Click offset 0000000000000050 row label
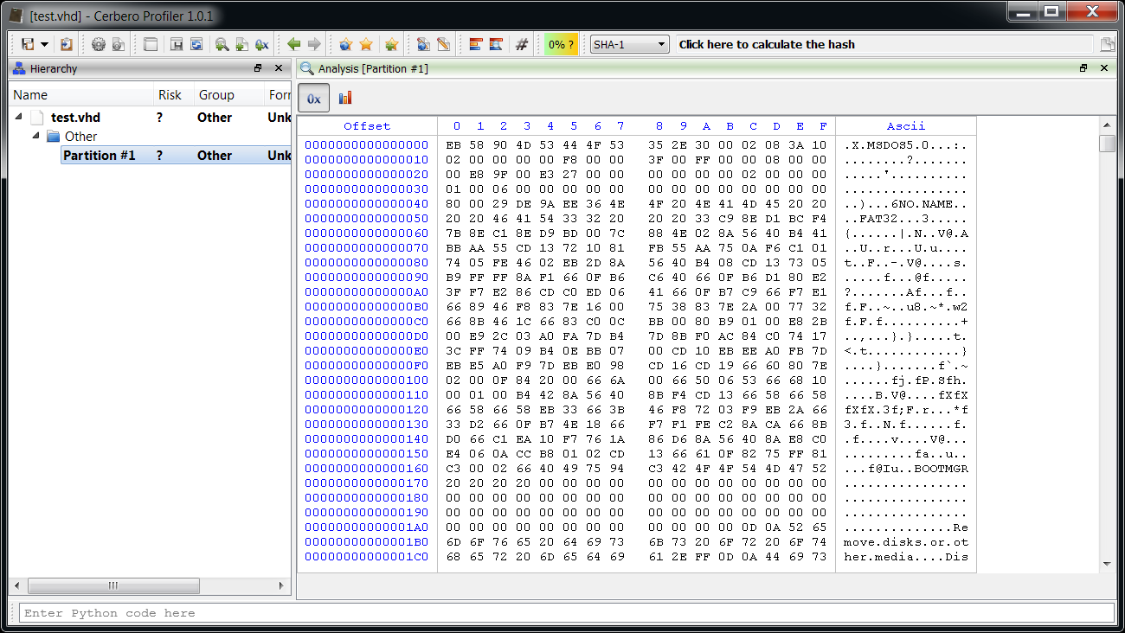This screenshot has height=633, width=1125. [367, 218]
